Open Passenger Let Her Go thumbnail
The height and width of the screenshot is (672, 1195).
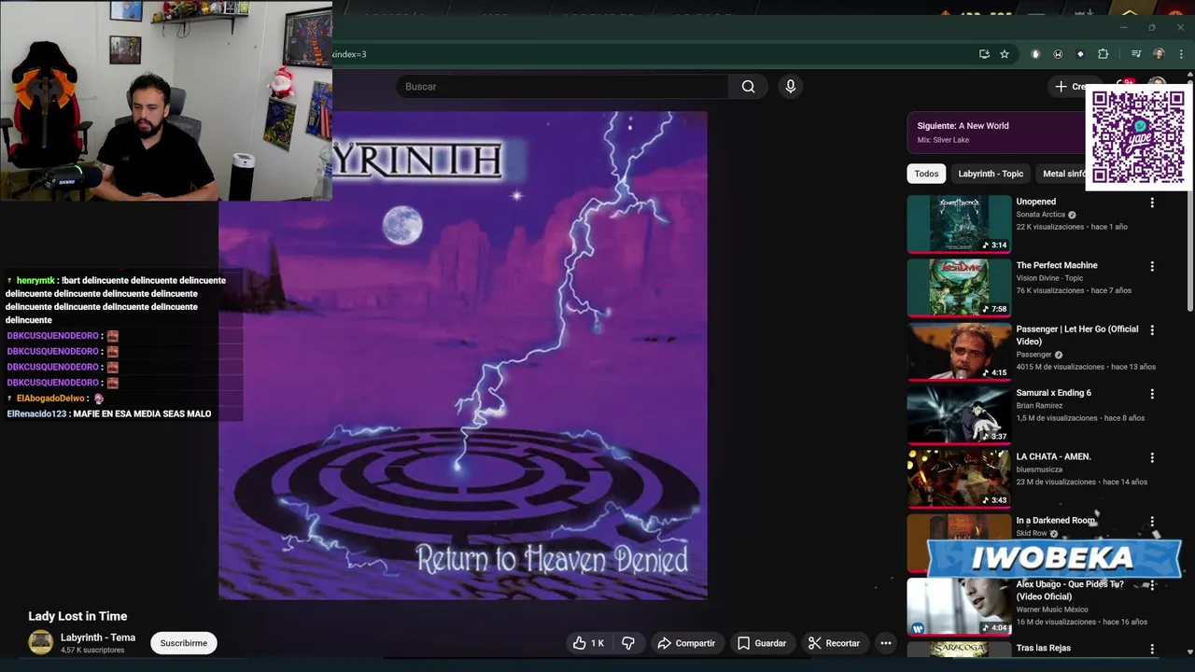coord(959,351)
